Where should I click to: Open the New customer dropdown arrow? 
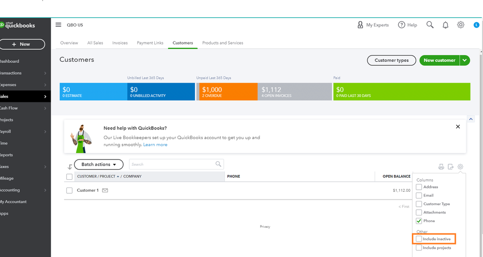pyautogui.click(x=465, y=60)
